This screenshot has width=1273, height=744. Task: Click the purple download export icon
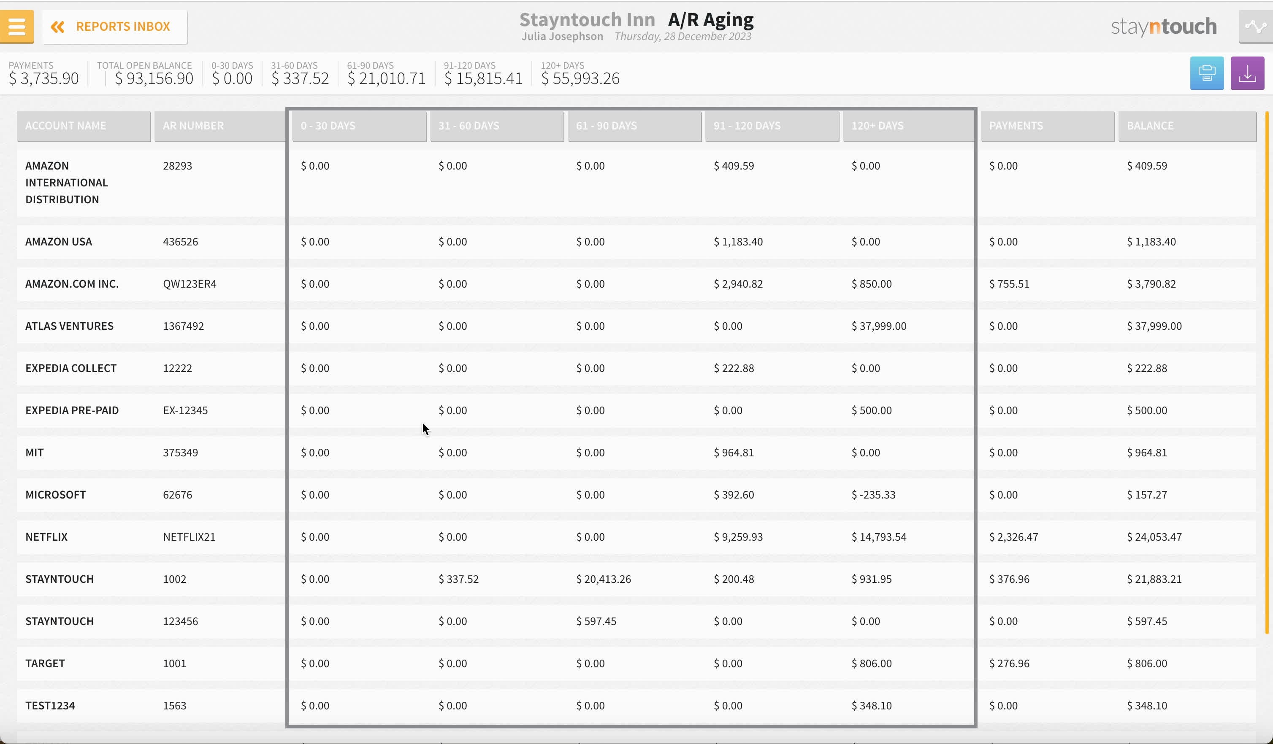click(1247, 73)
